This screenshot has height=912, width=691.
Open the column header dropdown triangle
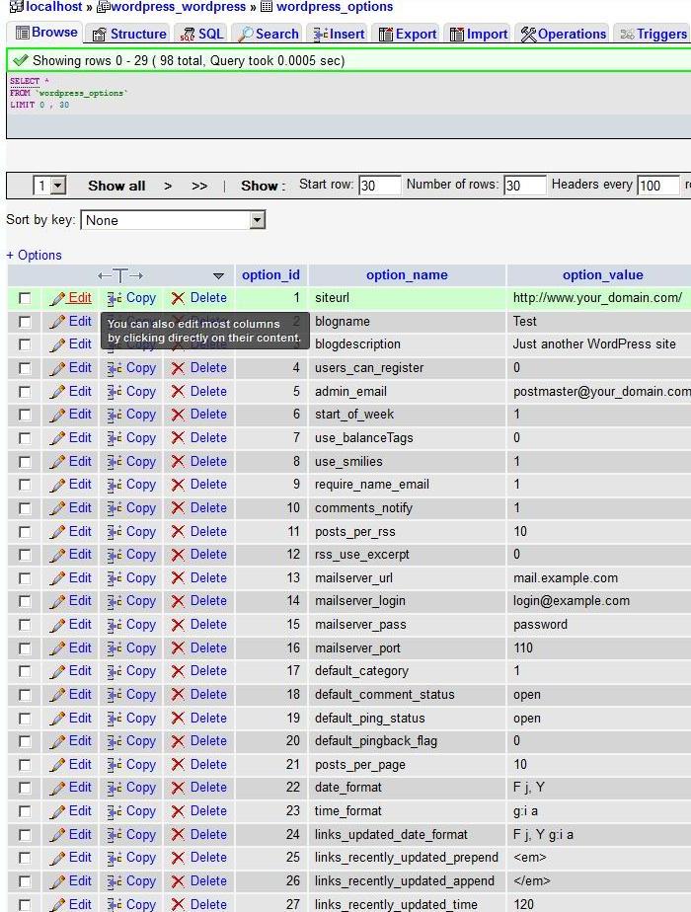(x=218, y=275)
